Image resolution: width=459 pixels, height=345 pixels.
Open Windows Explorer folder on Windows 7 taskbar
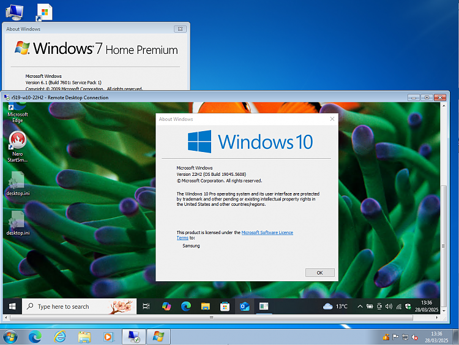tap(84, 337)
